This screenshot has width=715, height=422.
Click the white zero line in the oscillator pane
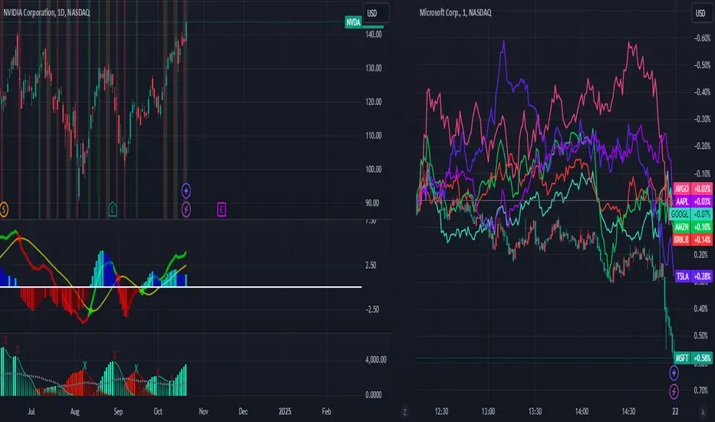[x=230, y=287]
